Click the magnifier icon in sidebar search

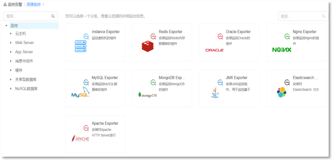53,16
